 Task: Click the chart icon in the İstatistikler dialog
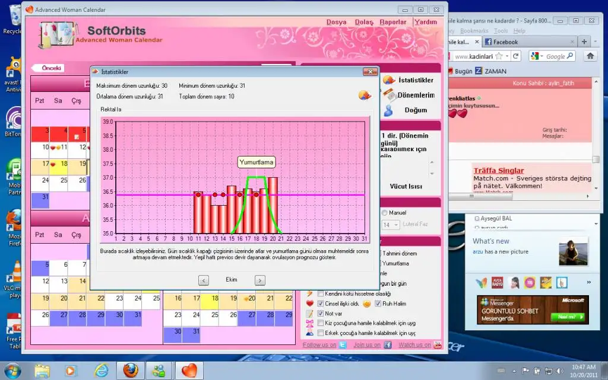coord(364,95)
